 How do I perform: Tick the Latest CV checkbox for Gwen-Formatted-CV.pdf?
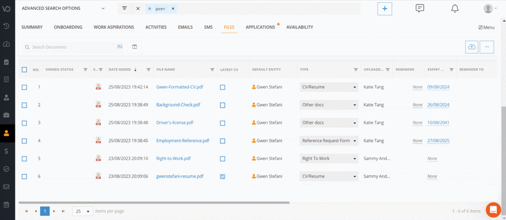(x=222, y=87)
